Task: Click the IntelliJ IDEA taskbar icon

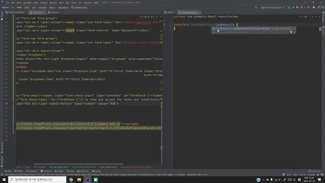Action: 87,179
